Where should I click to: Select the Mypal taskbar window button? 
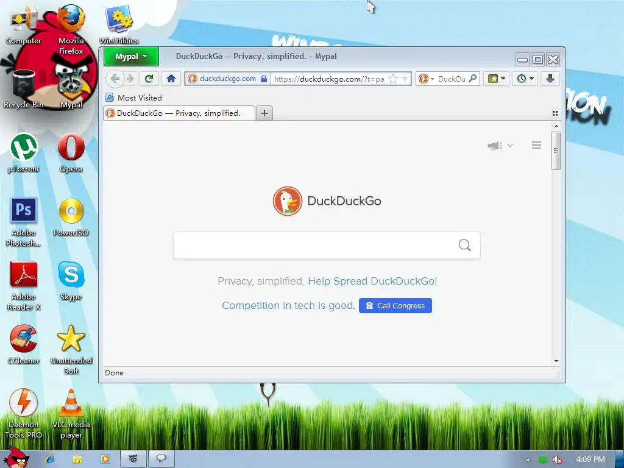click(133, 459)
